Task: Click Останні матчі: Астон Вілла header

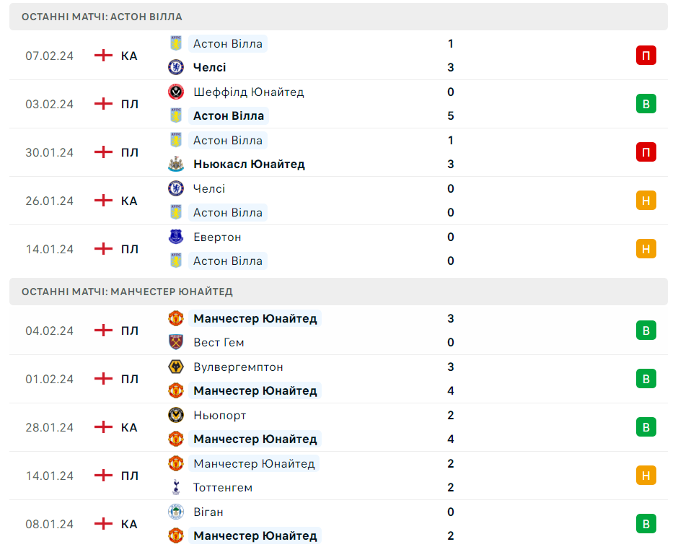Action: tap(102, 17)
